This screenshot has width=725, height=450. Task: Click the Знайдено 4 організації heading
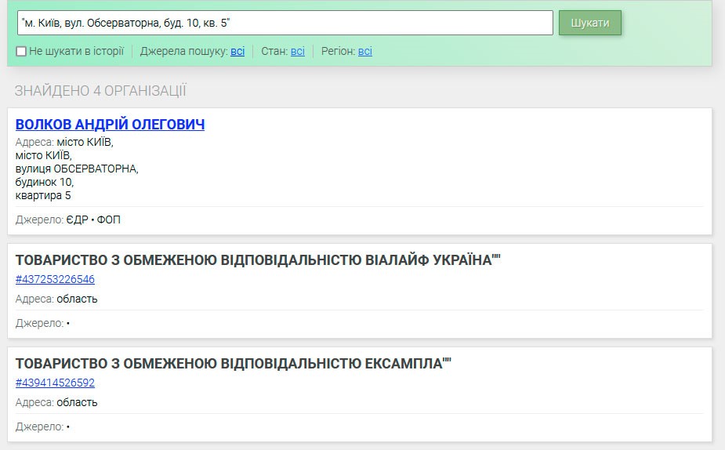point(100,91)
